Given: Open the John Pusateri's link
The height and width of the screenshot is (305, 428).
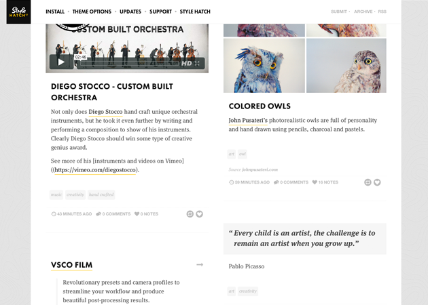Looking at the screenshot, I should [x=247, y=120].
